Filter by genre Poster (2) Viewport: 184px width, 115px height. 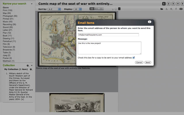point(7,58)
